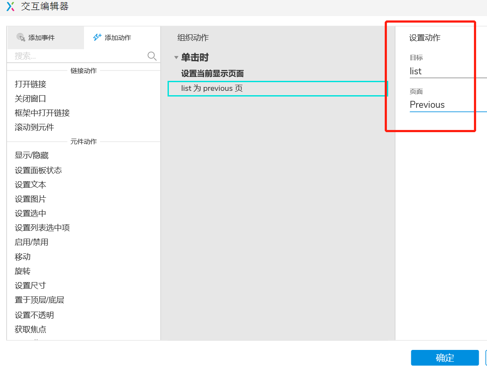Open the 页面 dropdown showing Previous
Image resolution: width=487 pixels, height=366 pixels.
(x=448, y=105)
